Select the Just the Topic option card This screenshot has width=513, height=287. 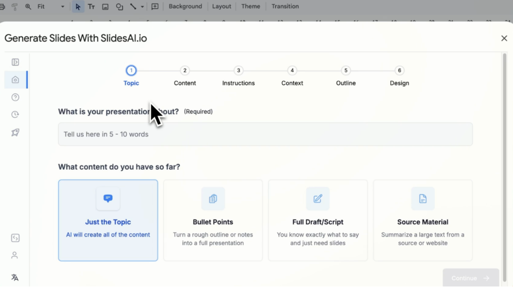pyautogui.click(x=108, y=220)
